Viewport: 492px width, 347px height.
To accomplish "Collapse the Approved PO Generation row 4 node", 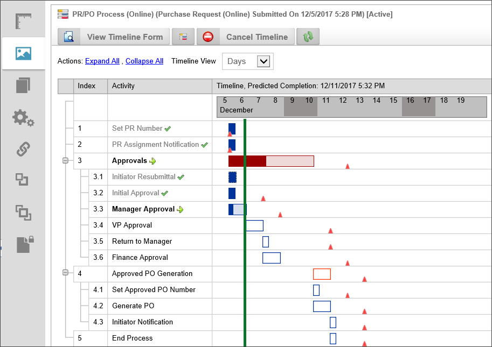I will 65,272.
